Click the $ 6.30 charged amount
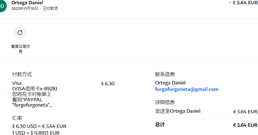The image size is (258, 135). (108, 83)
